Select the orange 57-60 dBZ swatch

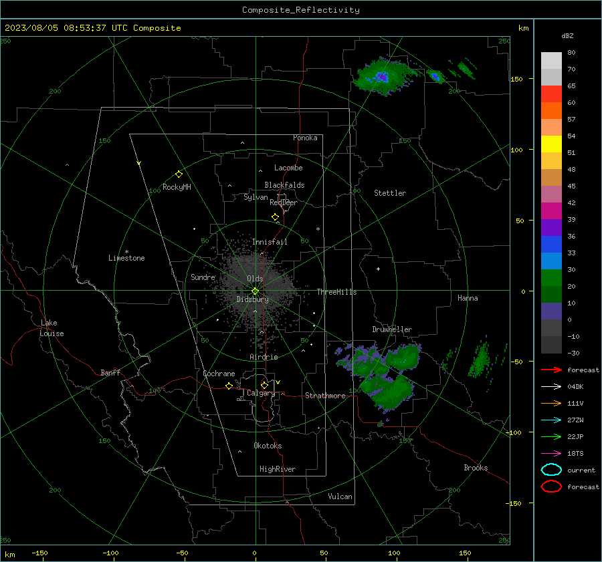[x=551, y=110]
